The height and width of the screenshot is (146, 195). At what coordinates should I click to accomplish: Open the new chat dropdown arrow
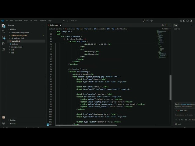click(194, 25)
